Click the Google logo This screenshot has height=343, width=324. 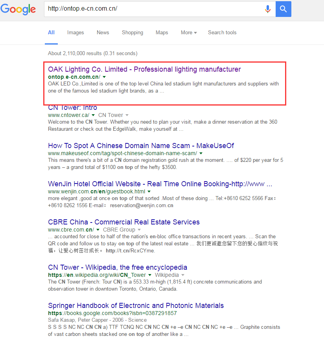[x=18, y=9]
